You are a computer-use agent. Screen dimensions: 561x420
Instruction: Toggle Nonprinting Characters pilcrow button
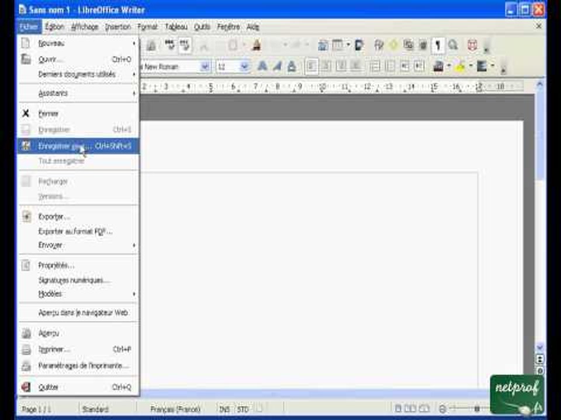tap(438, 45)
